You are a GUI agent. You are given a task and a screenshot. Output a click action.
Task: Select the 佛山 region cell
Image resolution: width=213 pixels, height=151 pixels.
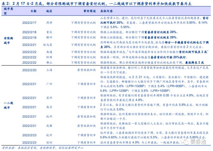pos(49,62)
